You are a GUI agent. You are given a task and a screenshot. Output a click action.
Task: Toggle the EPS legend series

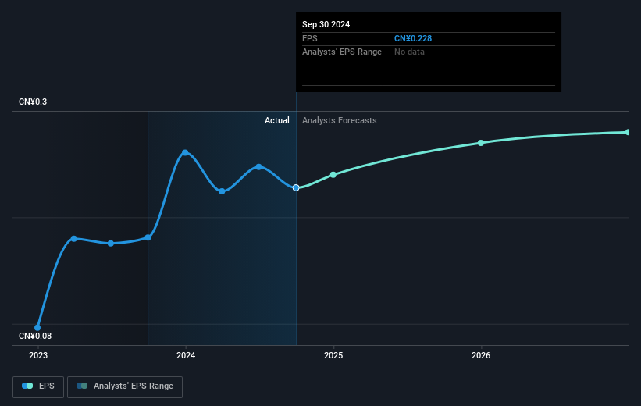pos(38,386)
